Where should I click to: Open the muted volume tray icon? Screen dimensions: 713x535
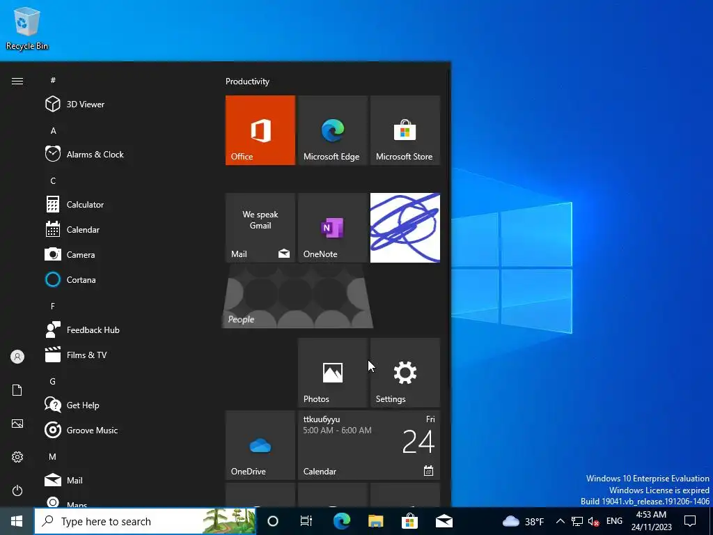pos(593,521)
